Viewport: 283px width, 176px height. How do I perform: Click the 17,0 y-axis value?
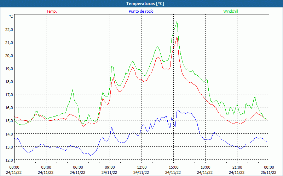tap(10, 94)
